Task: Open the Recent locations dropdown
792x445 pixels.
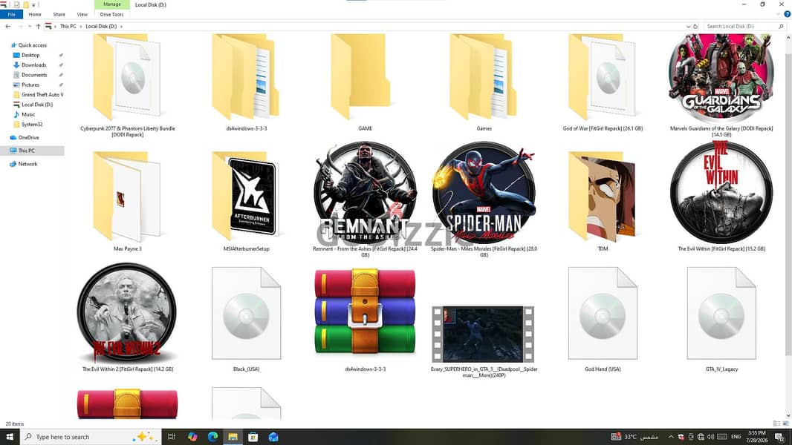Action: [29, 26]
